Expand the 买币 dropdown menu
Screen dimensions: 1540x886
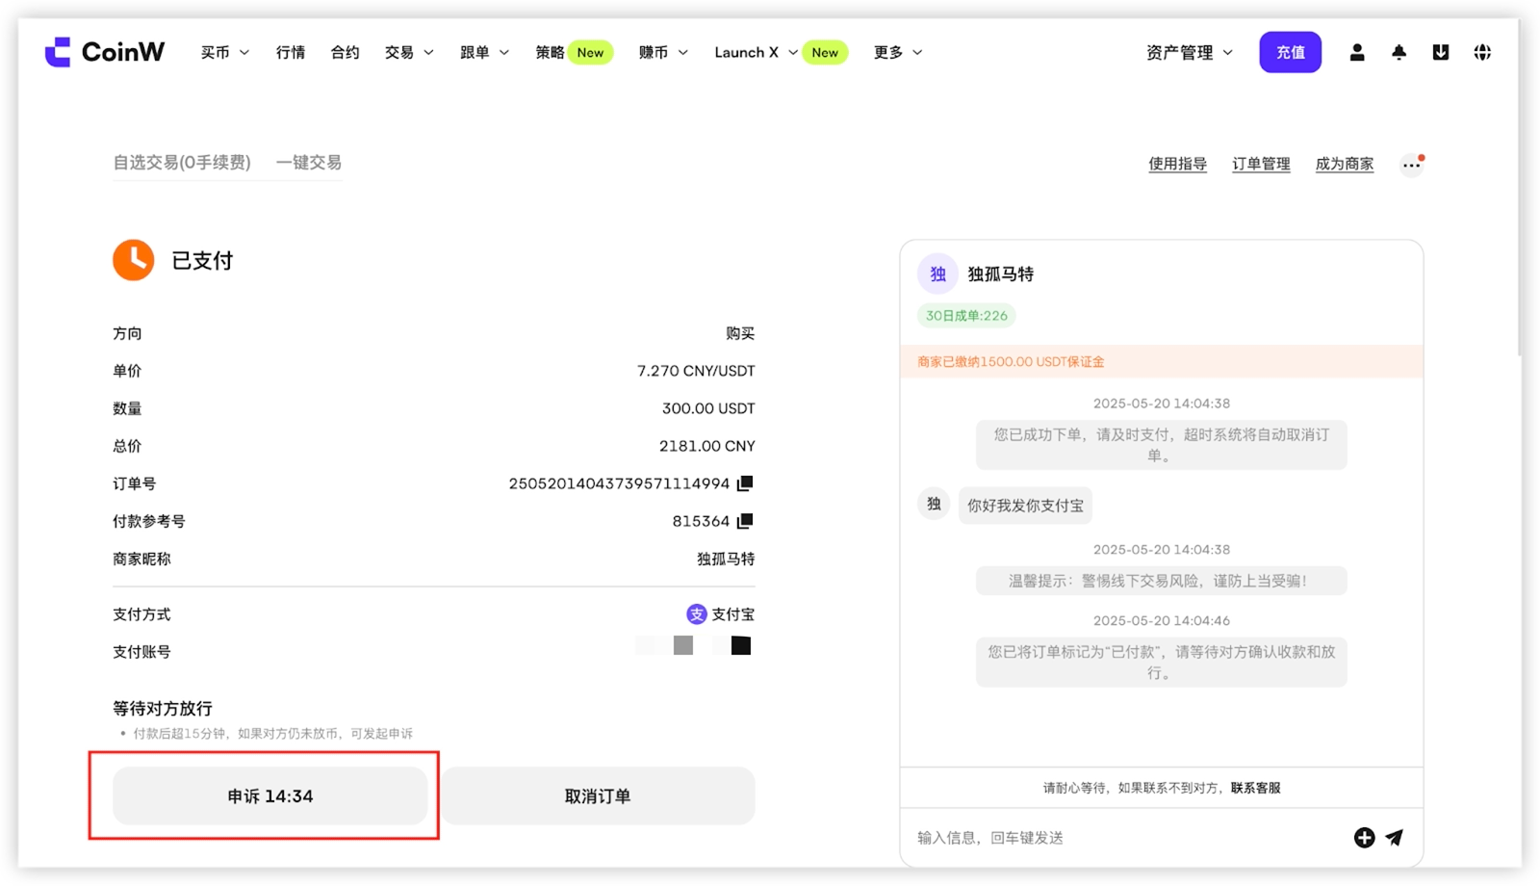tap(225, 52)
